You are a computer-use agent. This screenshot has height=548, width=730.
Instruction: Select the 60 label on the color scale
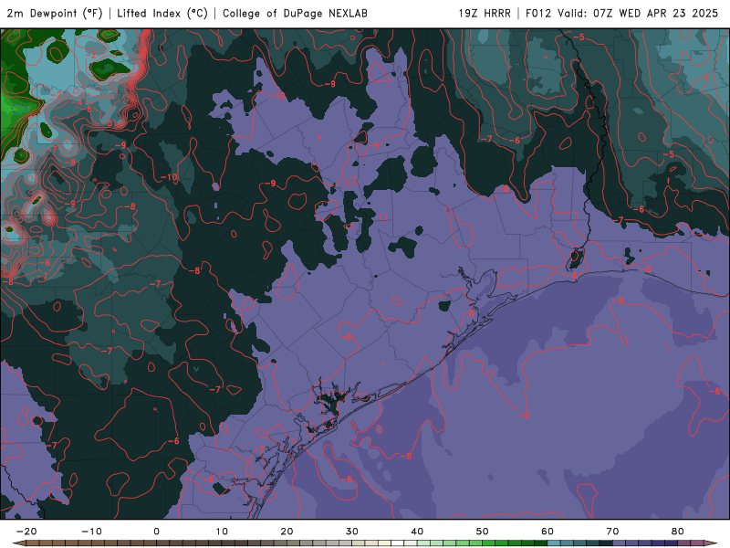(x=547, y=532)
